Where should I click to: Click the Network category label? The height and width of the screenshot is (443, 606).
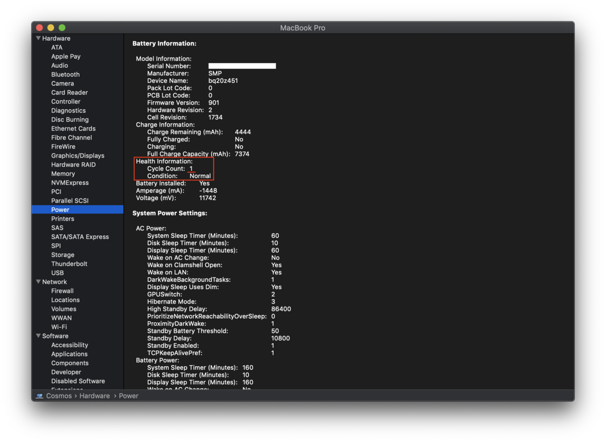coord(55,282)
